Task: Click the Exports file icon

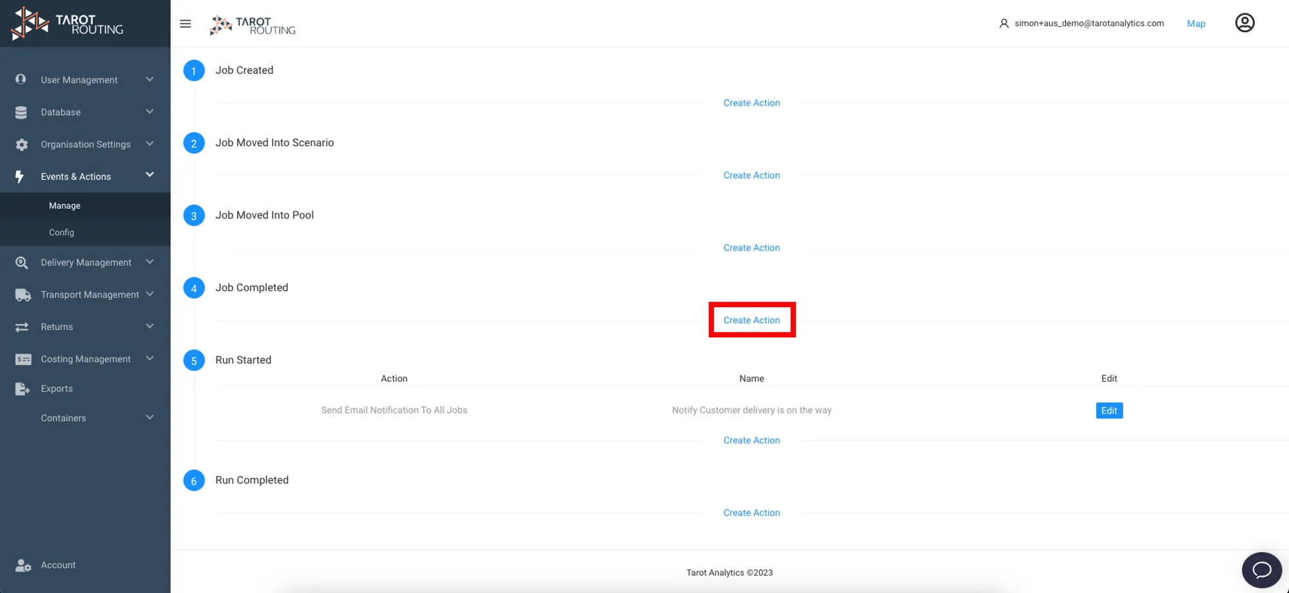Action: (23, 389)
